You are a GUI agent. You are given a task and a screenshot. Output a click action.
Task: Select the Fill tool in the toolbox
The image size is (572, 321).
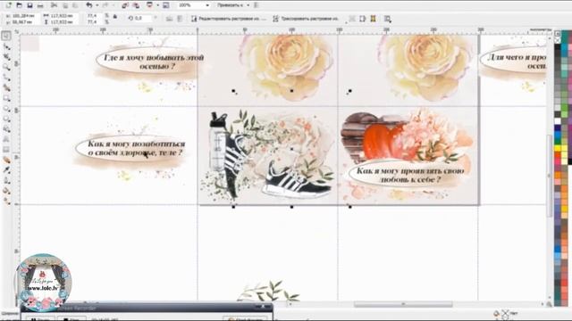[6, 191]
